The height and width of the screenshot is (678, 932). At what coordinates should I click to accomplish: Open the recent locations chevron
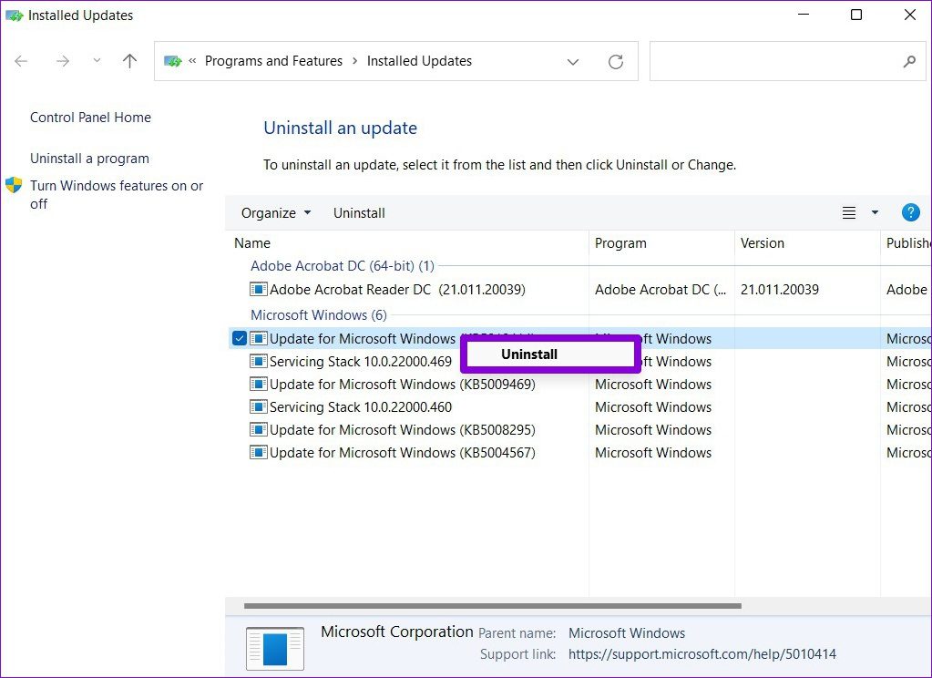(97, 61)
